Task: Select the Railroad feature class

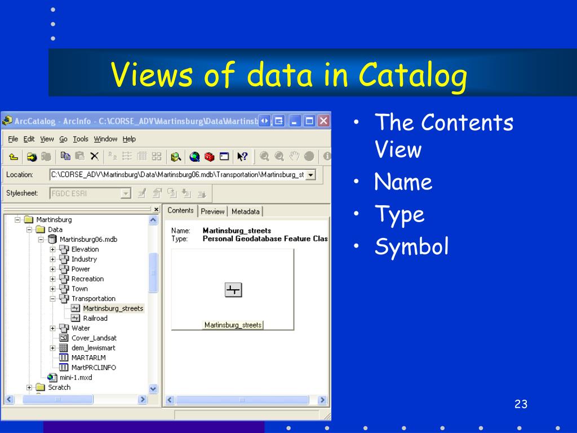Action: (x=95, y=319)
